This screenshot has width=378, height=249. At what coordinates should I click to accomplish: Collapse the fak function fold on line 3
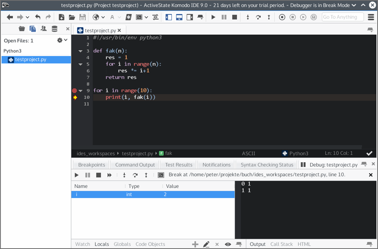(81, 51)
